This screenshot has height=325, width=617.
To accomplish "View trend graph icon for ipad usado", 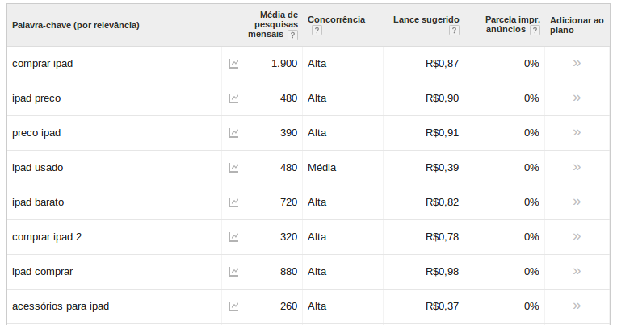I will 233,168.
